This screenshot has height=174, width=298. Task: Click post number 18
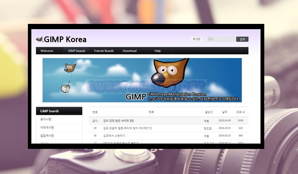95,135
